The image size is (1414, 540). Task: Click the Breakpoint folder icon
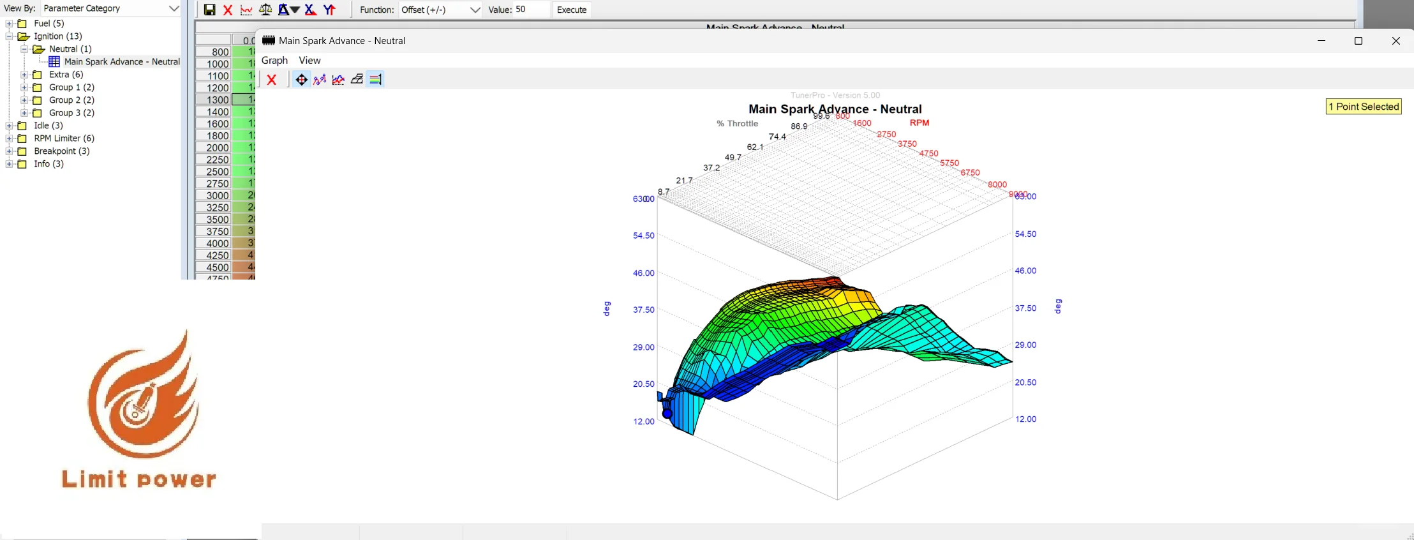[22, 151]
